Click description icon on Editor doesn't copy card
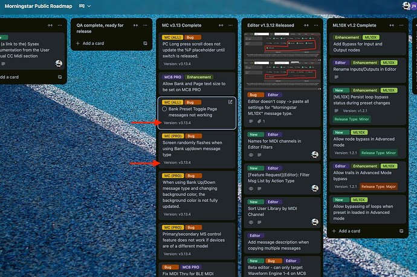 (x=251, y=122)
